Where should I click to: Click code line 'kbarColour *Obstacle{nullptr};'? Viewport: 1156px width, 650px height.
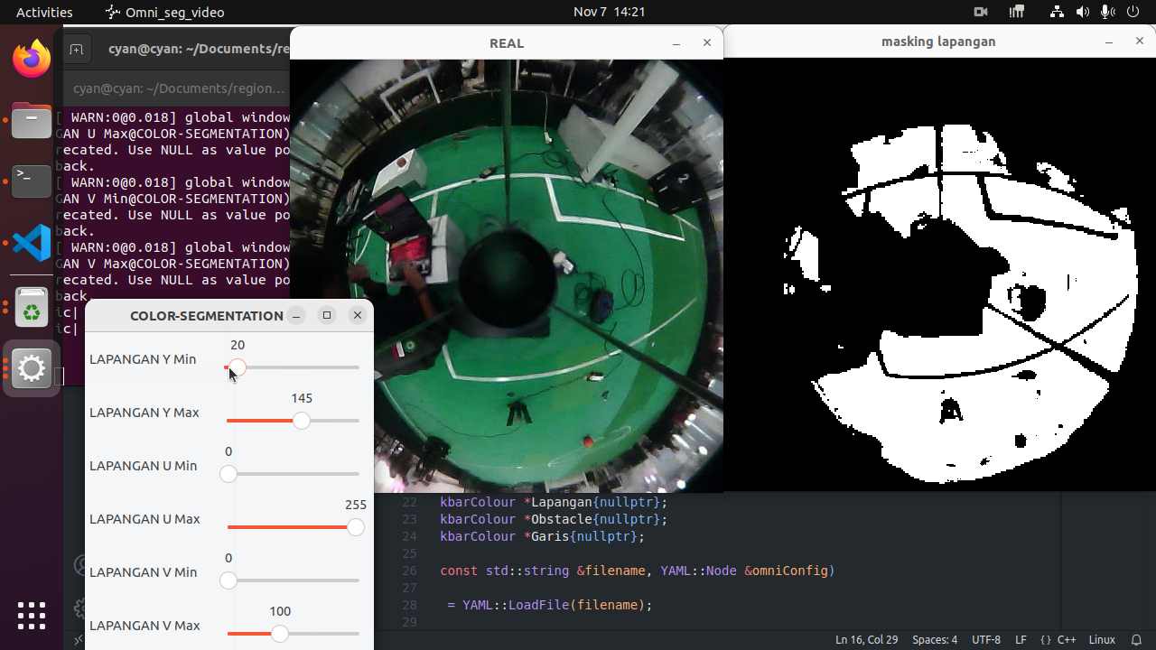click(554, 519)
